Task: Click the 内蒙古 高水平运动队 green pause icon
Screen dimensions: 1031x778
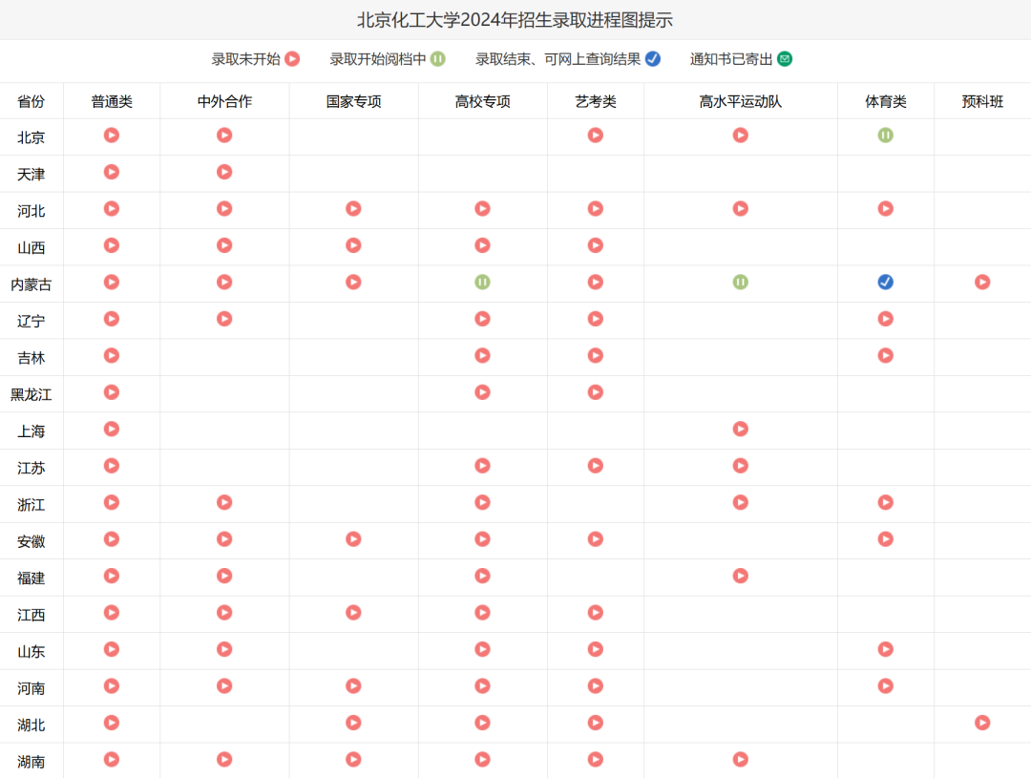Action: (x=741, y=283)
